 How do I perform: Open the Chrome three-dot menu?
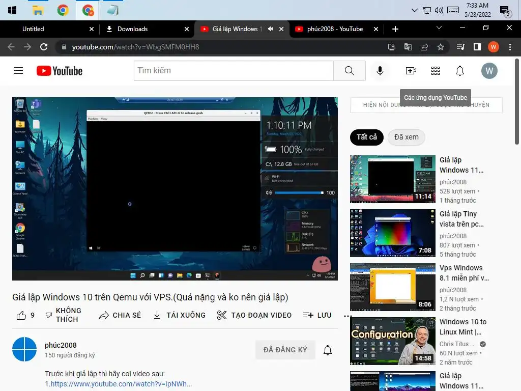tap(510, 47)
